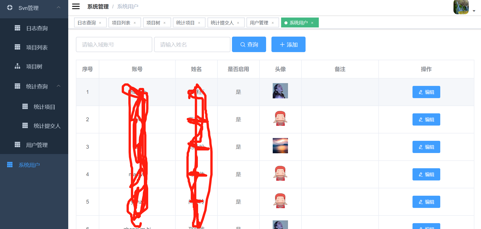
Task: Click the 姓名 column header
Action: click(x=196, y=69)
